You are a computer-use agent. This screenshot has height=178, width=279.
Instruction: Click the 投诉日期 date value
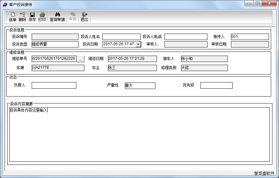tap(119, 44)
